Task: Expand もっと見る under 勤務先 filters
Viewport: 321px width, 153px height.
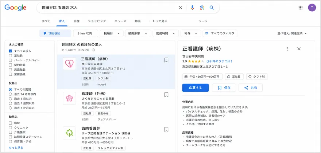Action: tap(16, 148)
